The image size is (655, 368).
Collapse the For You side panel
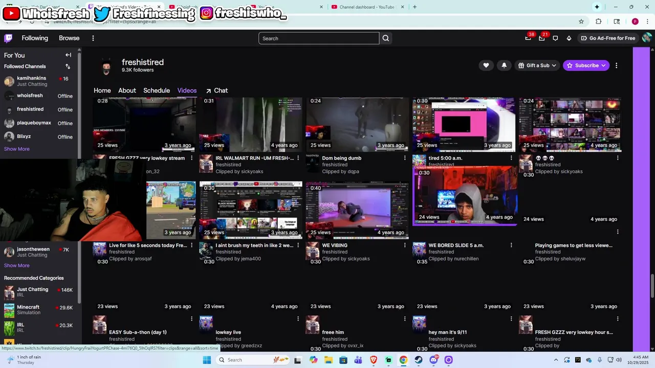click(x=68, y=55)
